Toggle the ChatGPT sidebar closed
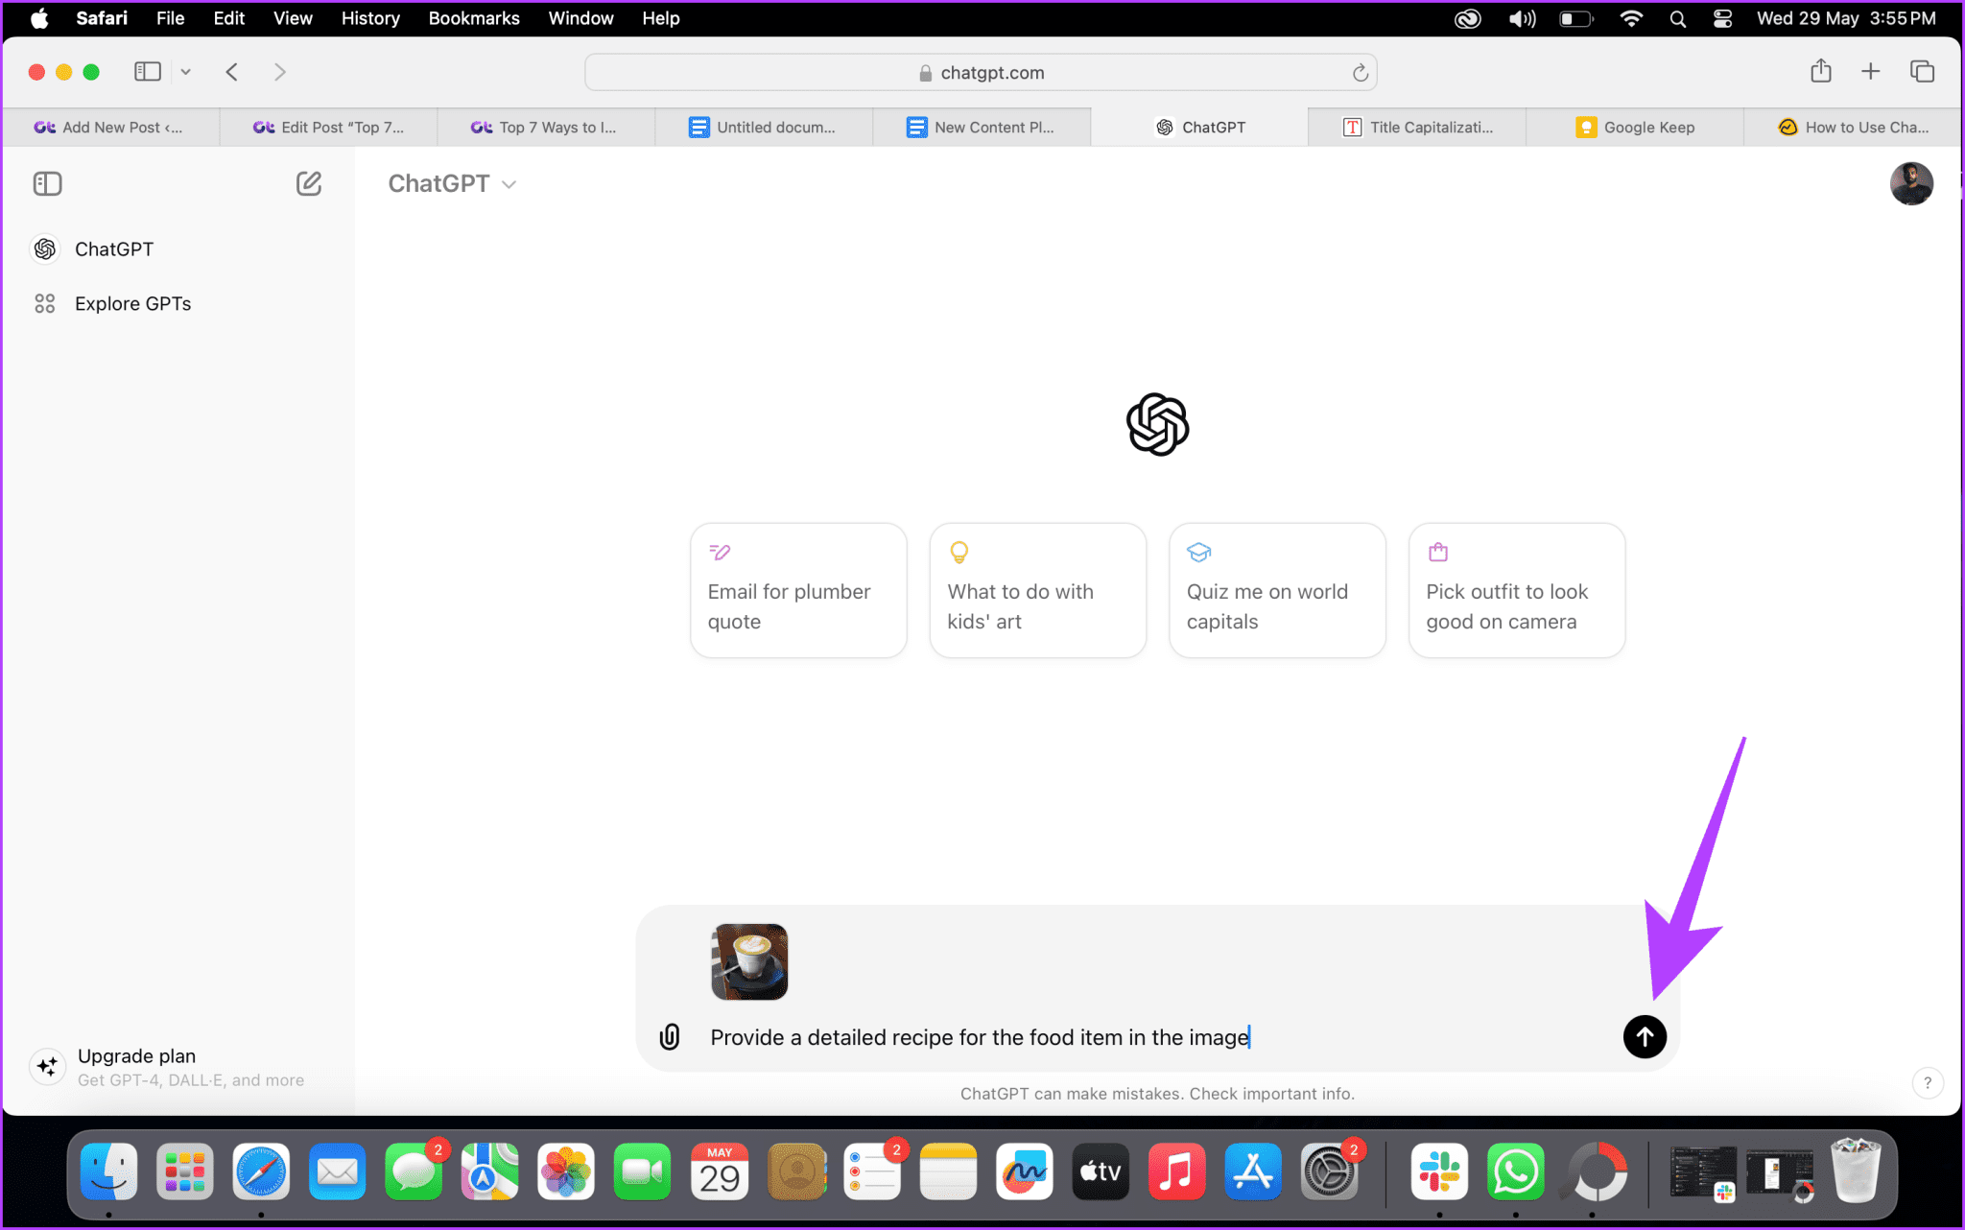 pyautogui.click(x=47, y=183)
